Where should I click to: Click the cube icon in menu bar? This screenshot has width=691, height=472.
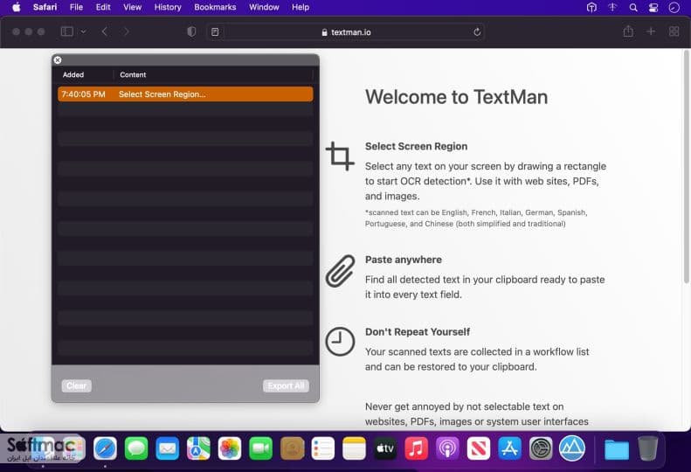click(x=591, y=7)
